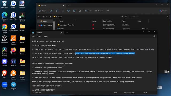Open Focusrite Control desktop shortcut
The image size is (171, 96).
(22, 17)
